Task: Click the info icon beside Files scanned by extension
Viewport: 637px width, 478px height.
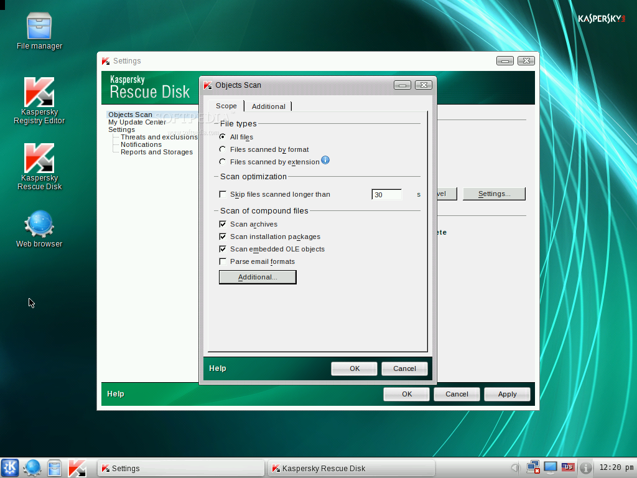Action: [x=325, y=160]
